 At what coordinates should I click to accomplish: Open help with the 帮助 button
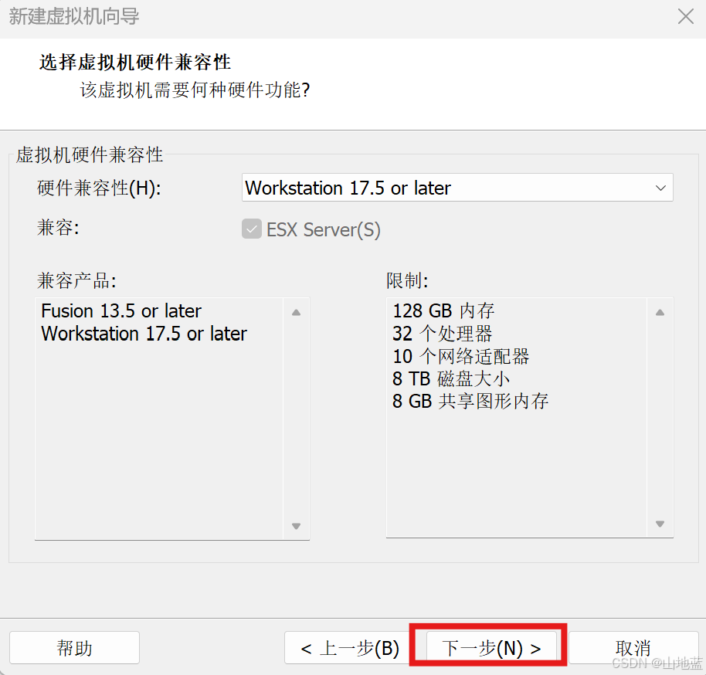pos(74,647)
